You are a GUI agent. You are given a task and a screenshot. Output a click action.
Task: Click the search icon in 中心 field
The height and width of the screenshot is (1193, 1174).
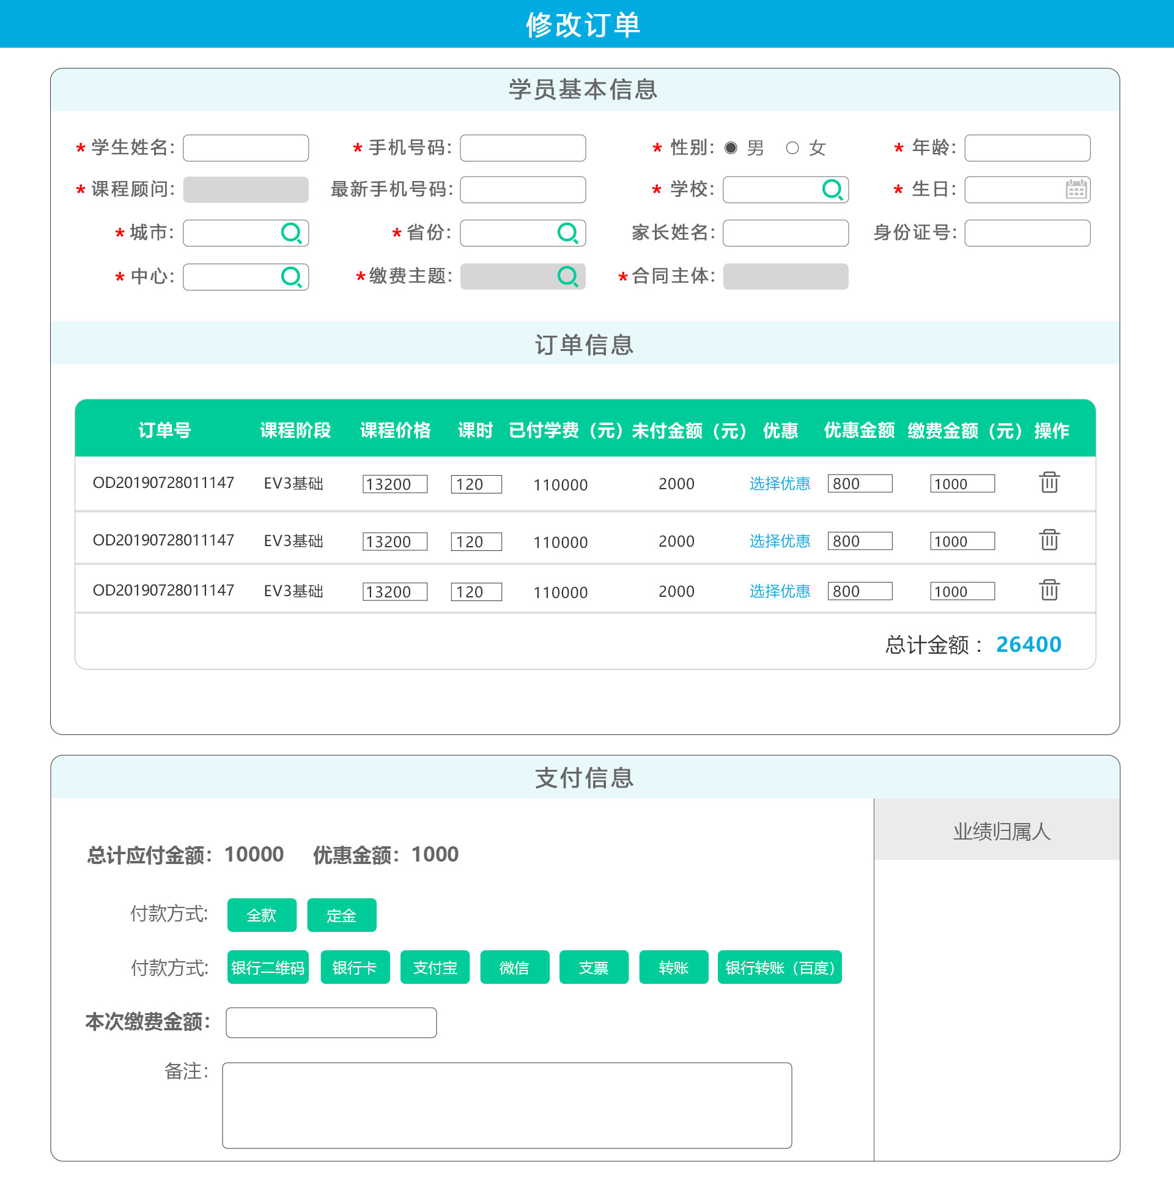click(291, 277)
